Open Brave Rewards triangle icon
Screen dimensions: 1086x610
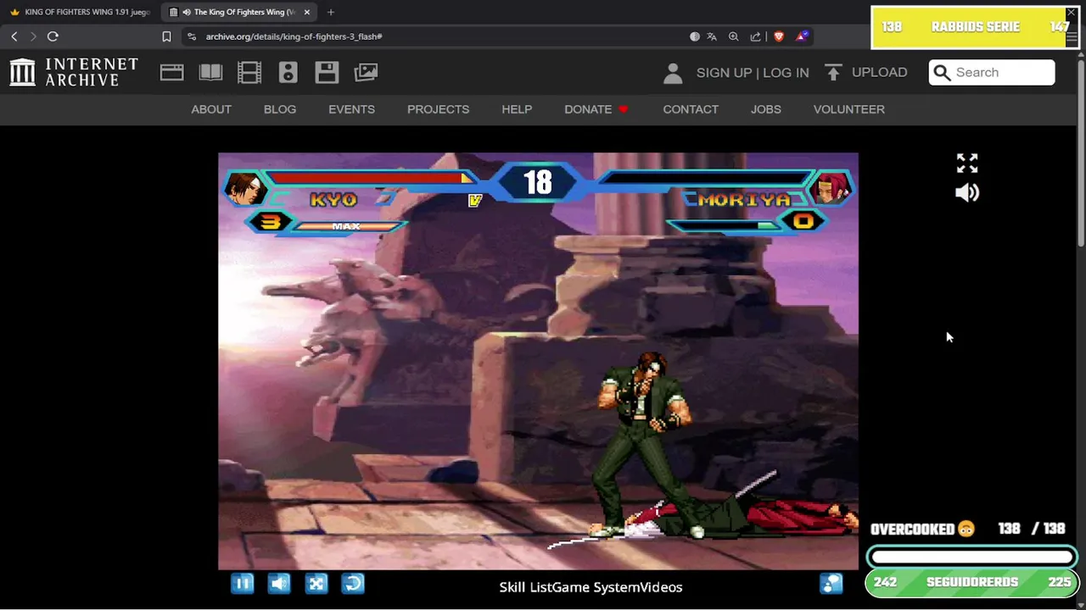coord(802,36)
